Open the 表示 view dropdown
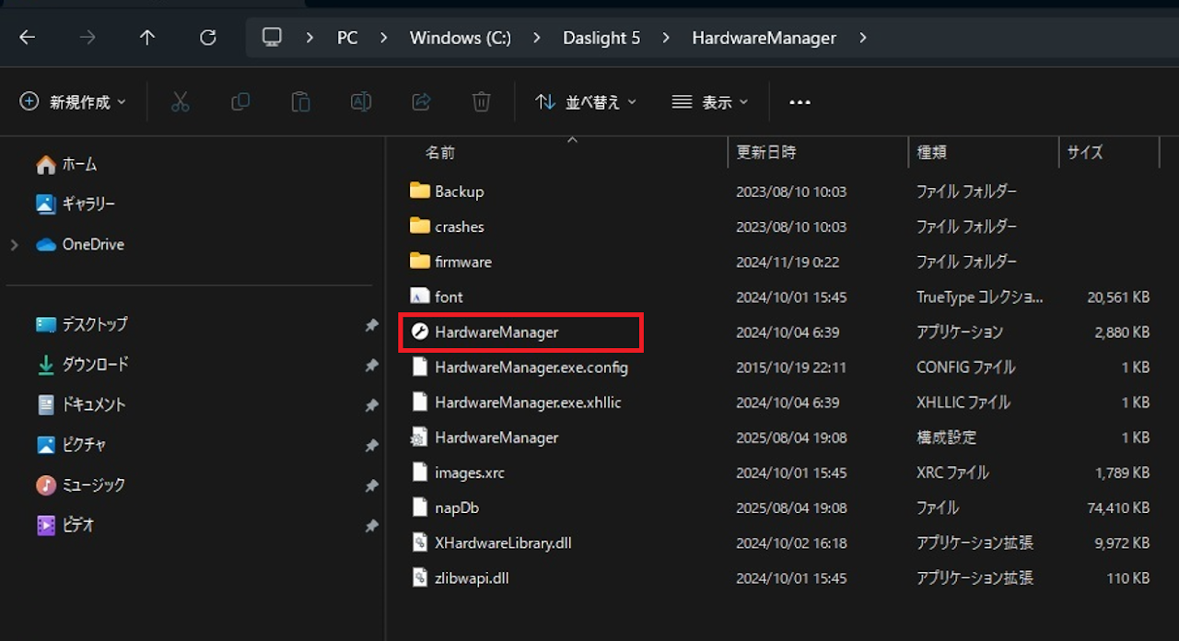 pos(709,102)
